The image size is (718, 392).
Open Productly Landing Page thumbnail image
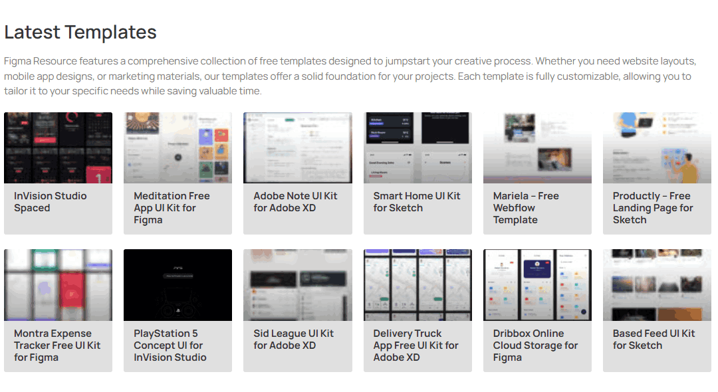[x=657, y=147]
